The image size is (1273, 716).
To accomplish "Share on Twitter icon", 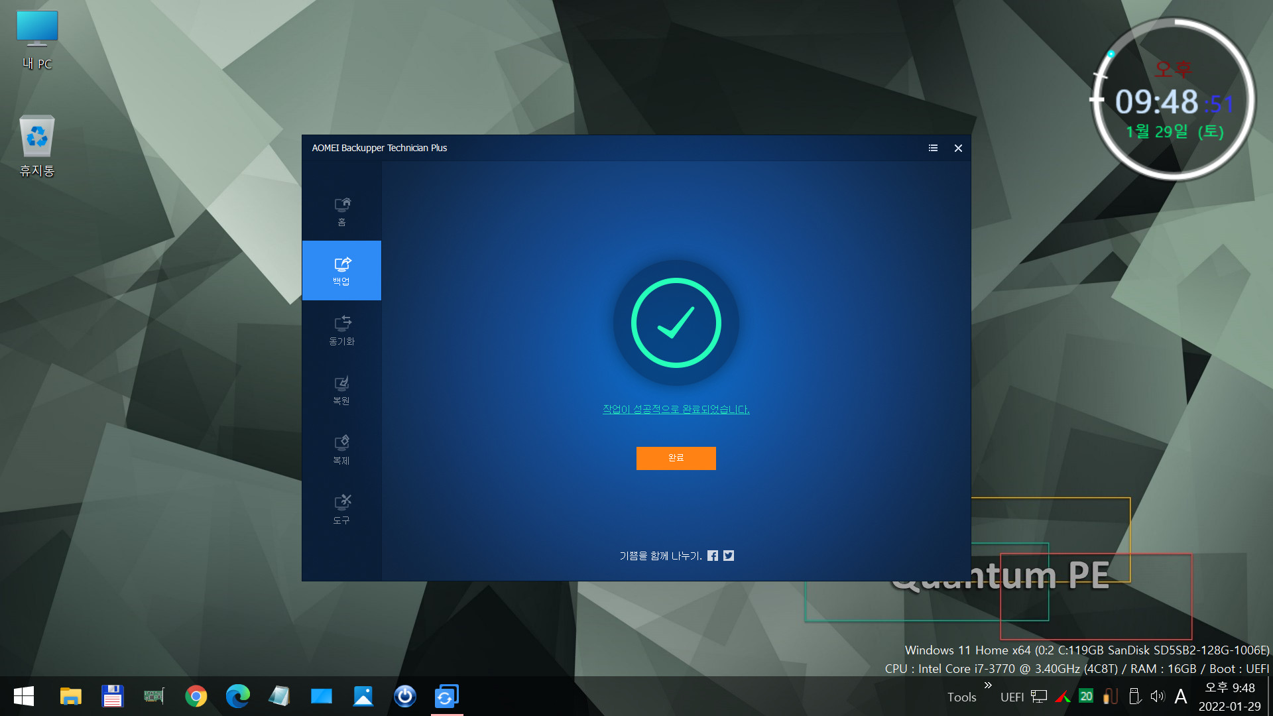I will pyautogui.click(x=729, y=556).
